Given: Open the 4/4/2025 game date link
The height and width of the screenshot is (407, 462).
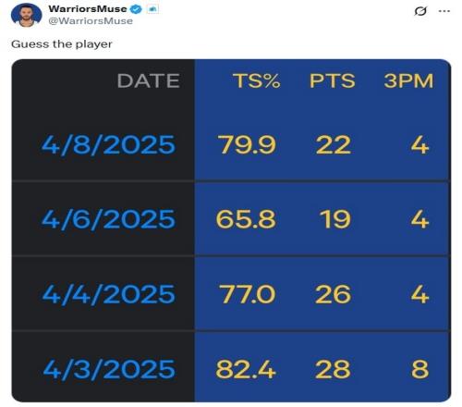Looking at the screenshot, I should pyautogui.click(x=108, y=294).
